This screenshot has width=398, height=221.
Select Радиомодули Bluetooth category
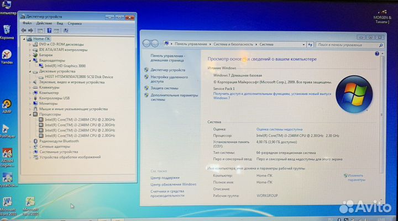pyautogui.click(x=59, y=141)
